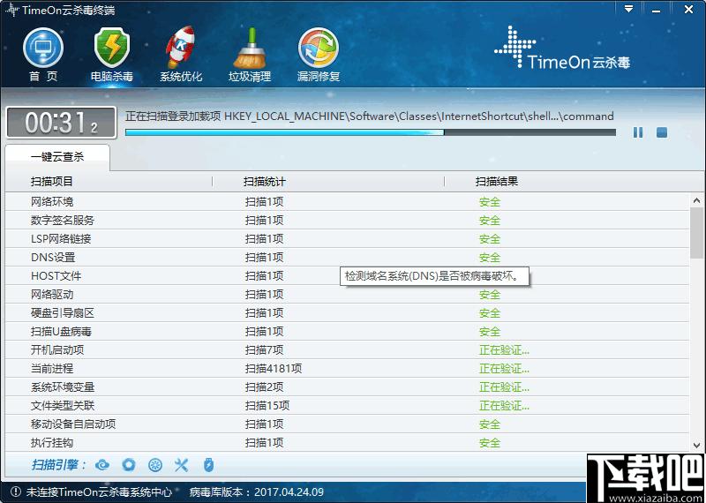Click 正在验证 result for 当前进程
Image resolution: width=706 pixels, height=503 pixels.
(504, 368)
